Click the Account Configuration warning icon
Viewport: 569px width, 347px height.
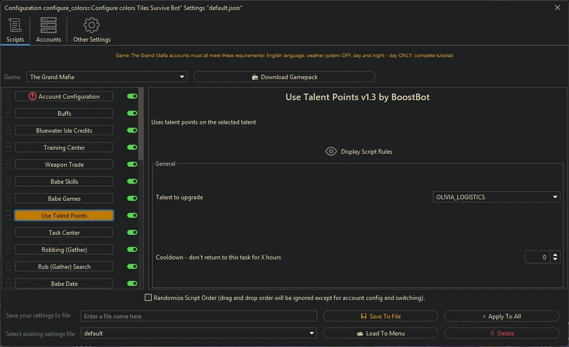click(32, 97)
